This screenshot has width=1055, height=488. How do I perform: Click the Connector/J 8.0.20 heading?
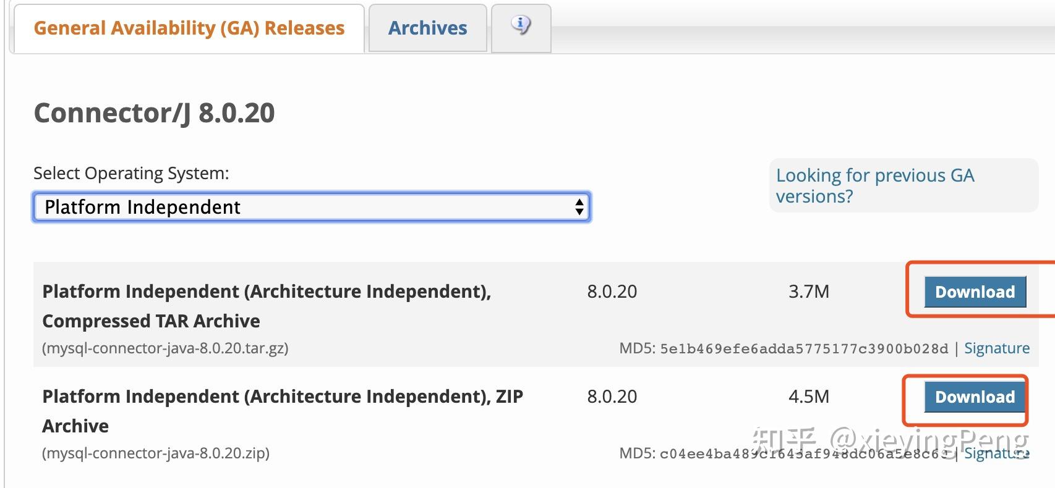tap(154, 113)
